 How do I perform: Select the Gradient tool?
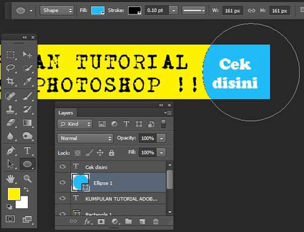(x=27, y=123)
